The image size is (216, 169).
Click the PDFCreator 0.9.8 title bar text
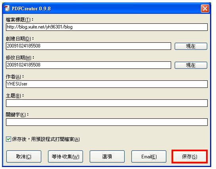click(31, 9)
